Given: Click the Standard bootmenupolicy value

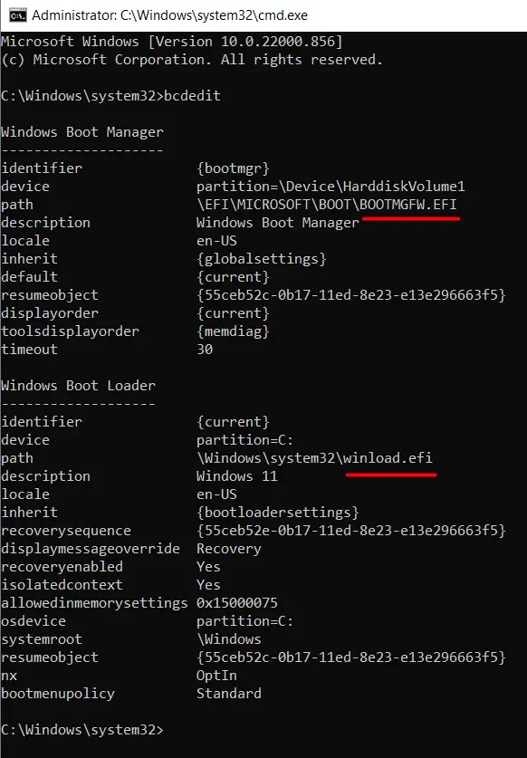Looking at the screenshot, I should (x=227, y=693).
